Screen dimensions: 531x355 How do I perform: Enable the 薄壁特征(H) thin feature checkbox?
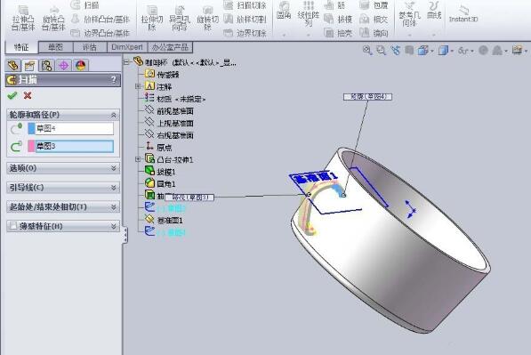13,226
